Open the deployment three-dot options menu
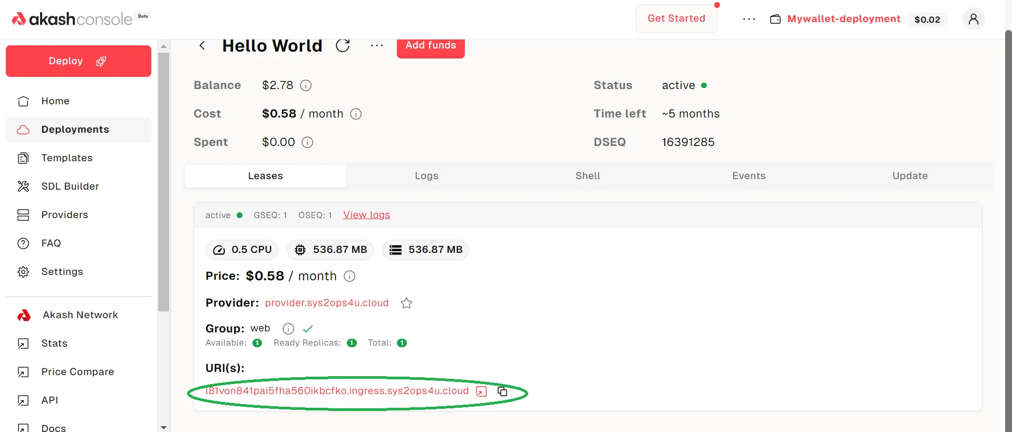 (x=377, y=46)
